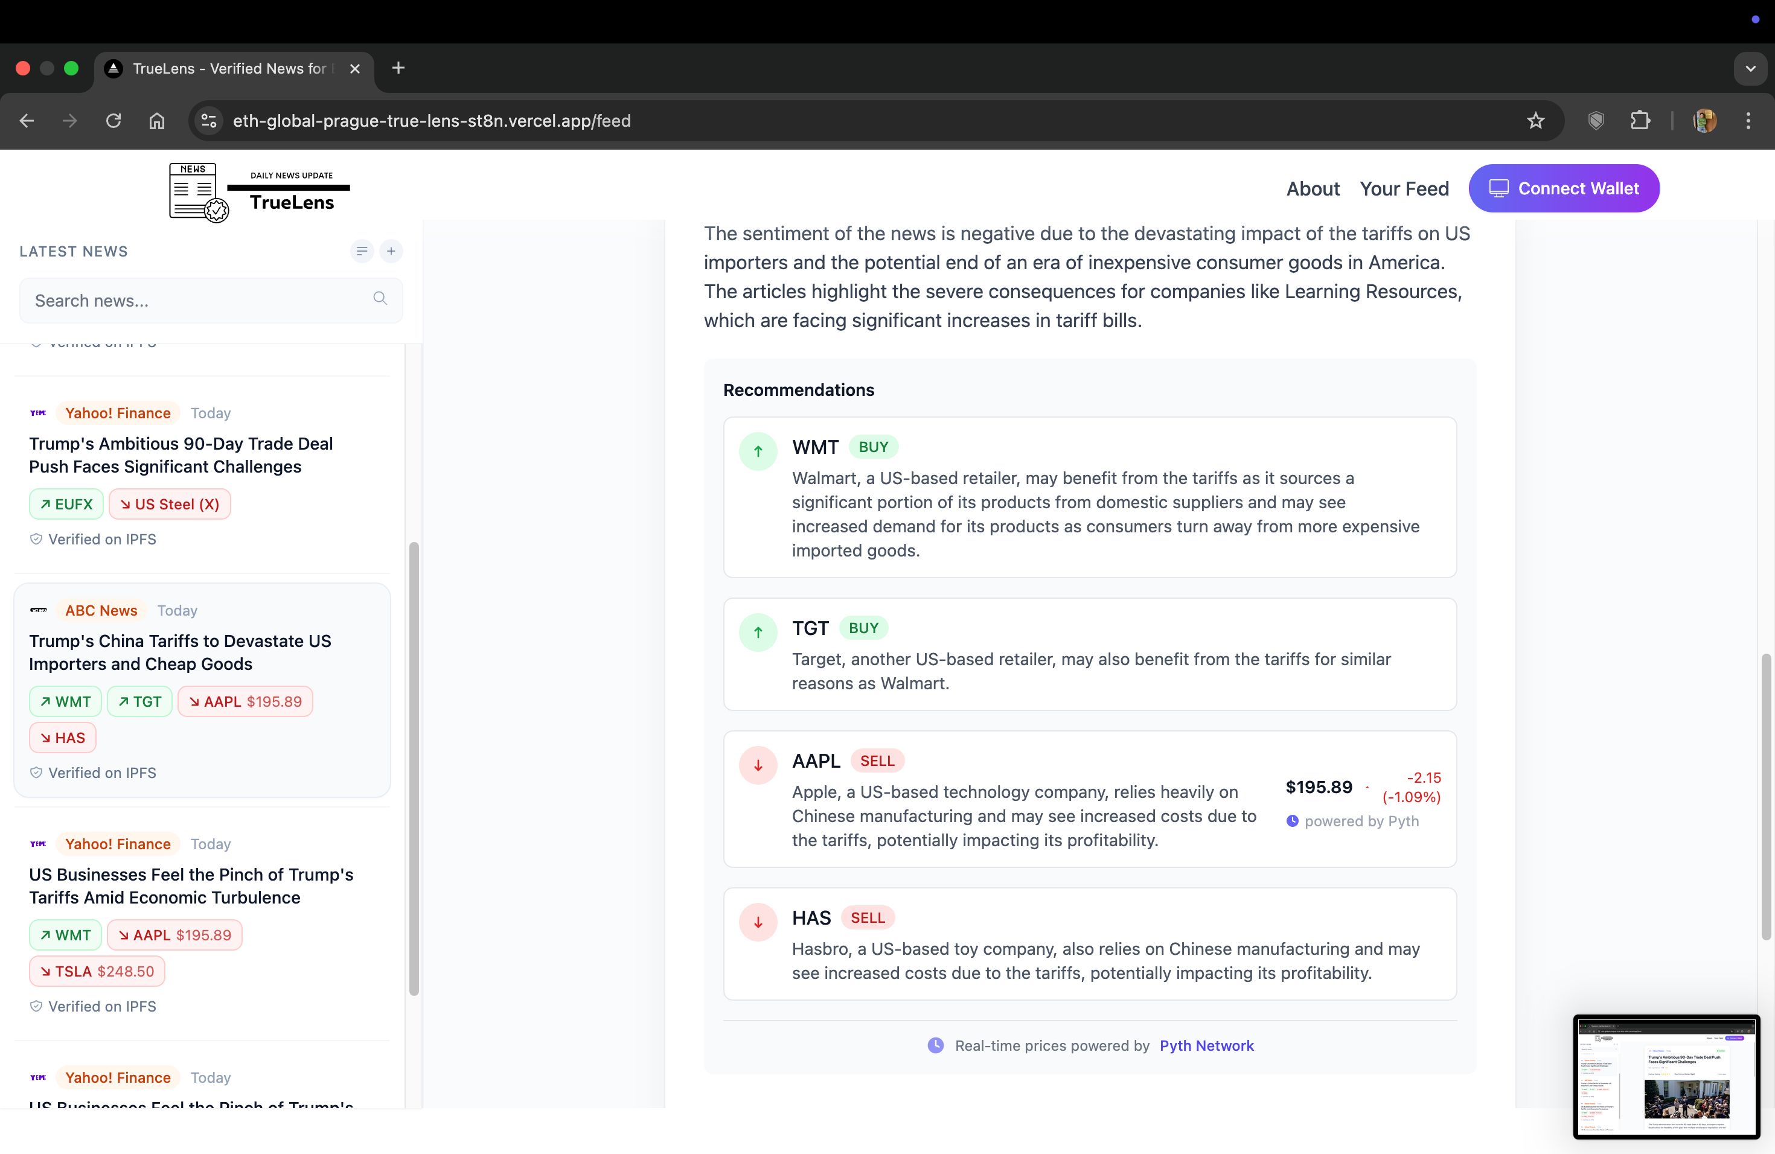The image size is (1775, 1154).
Task: Open site information icon in address bar
Action: tap(209, 121)
